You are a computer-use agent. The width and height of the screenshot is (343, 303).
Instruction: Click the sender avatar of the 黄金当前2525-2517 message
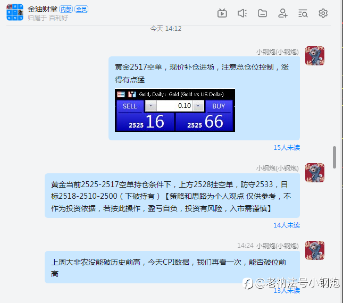315,173
